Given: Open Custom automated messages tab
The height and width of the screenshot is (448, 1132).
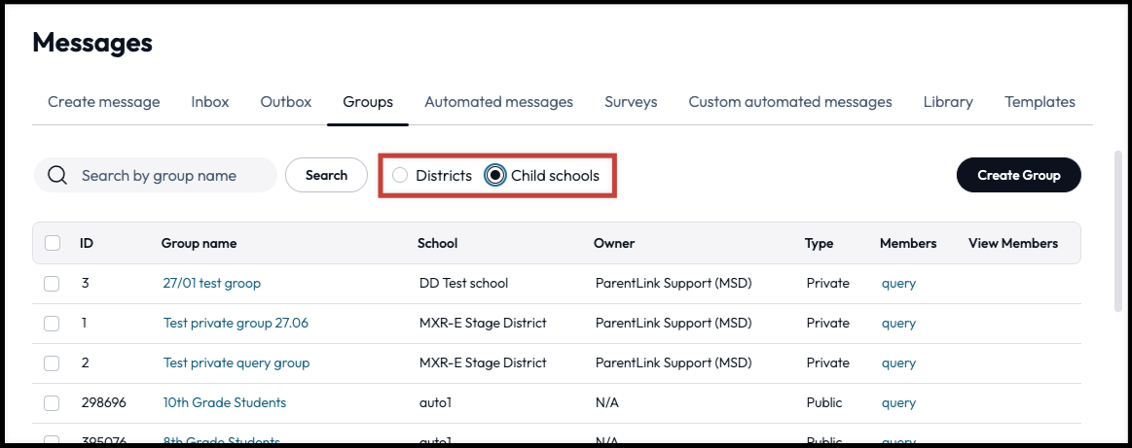Looking at the screenshot, I should [790, 102].
